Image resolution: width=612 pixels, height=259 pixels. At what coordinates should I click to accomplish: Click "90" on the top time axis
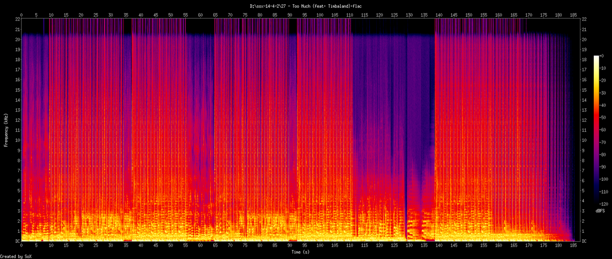tap(290, 14)
